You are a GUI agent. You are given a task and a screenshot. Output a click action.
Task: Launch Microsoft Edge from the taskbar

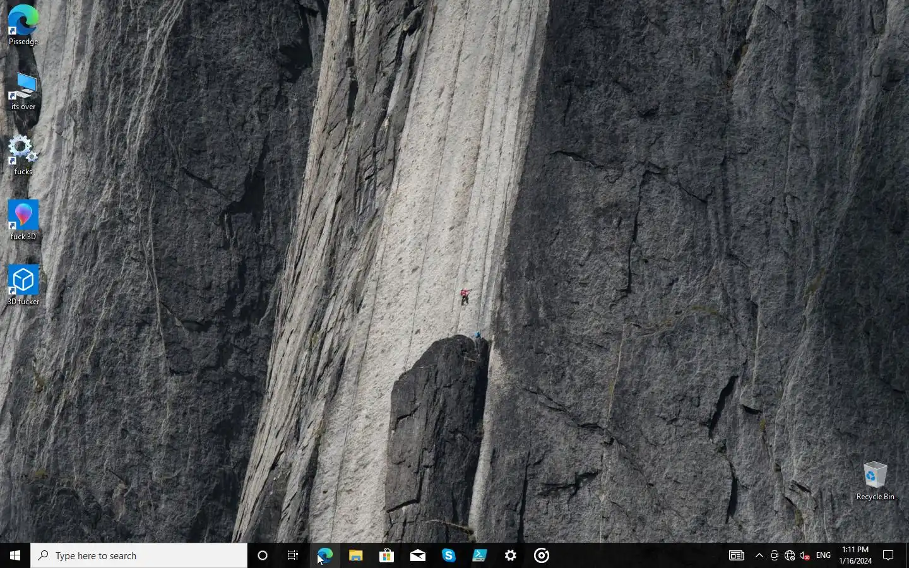(x=324, y=555)
